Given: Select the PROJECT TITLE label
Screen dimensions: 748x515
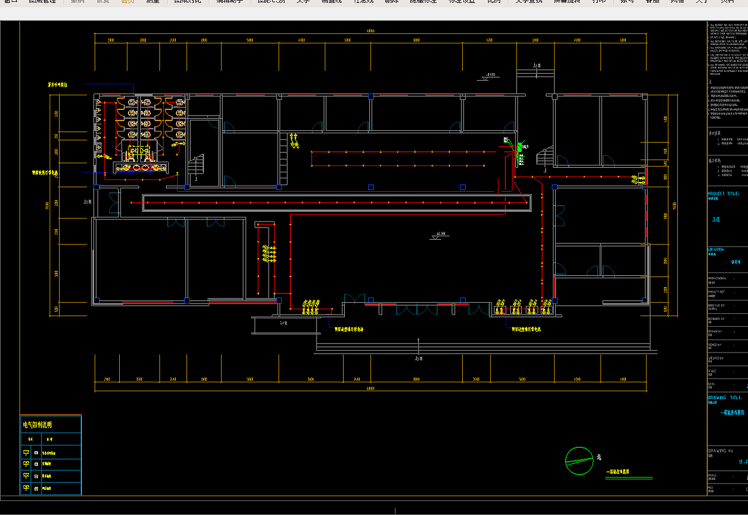Looking at the screenshot, I should 723,193.
